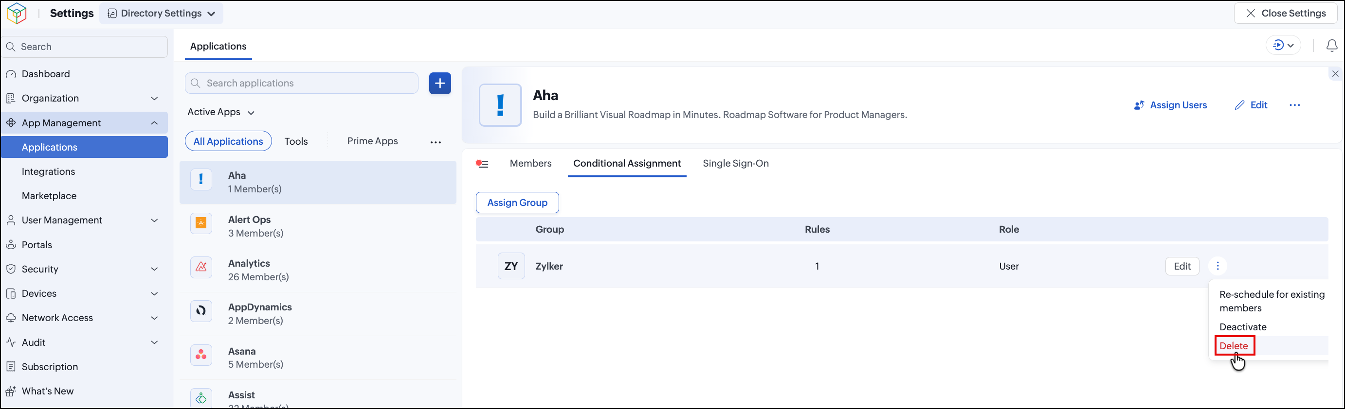The width and height of the screenshot is (1345, 409).
Task: Select the Conditional Assignment tab
Action: pos(627,164)
